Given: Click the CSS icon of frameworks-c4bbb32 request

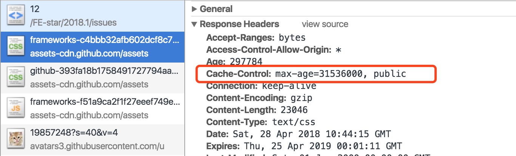Looking at the screenshot, I should coord(15,47).
